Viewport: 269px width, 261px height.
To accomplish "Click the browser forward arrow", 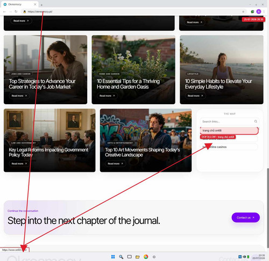I will [10, 12].
